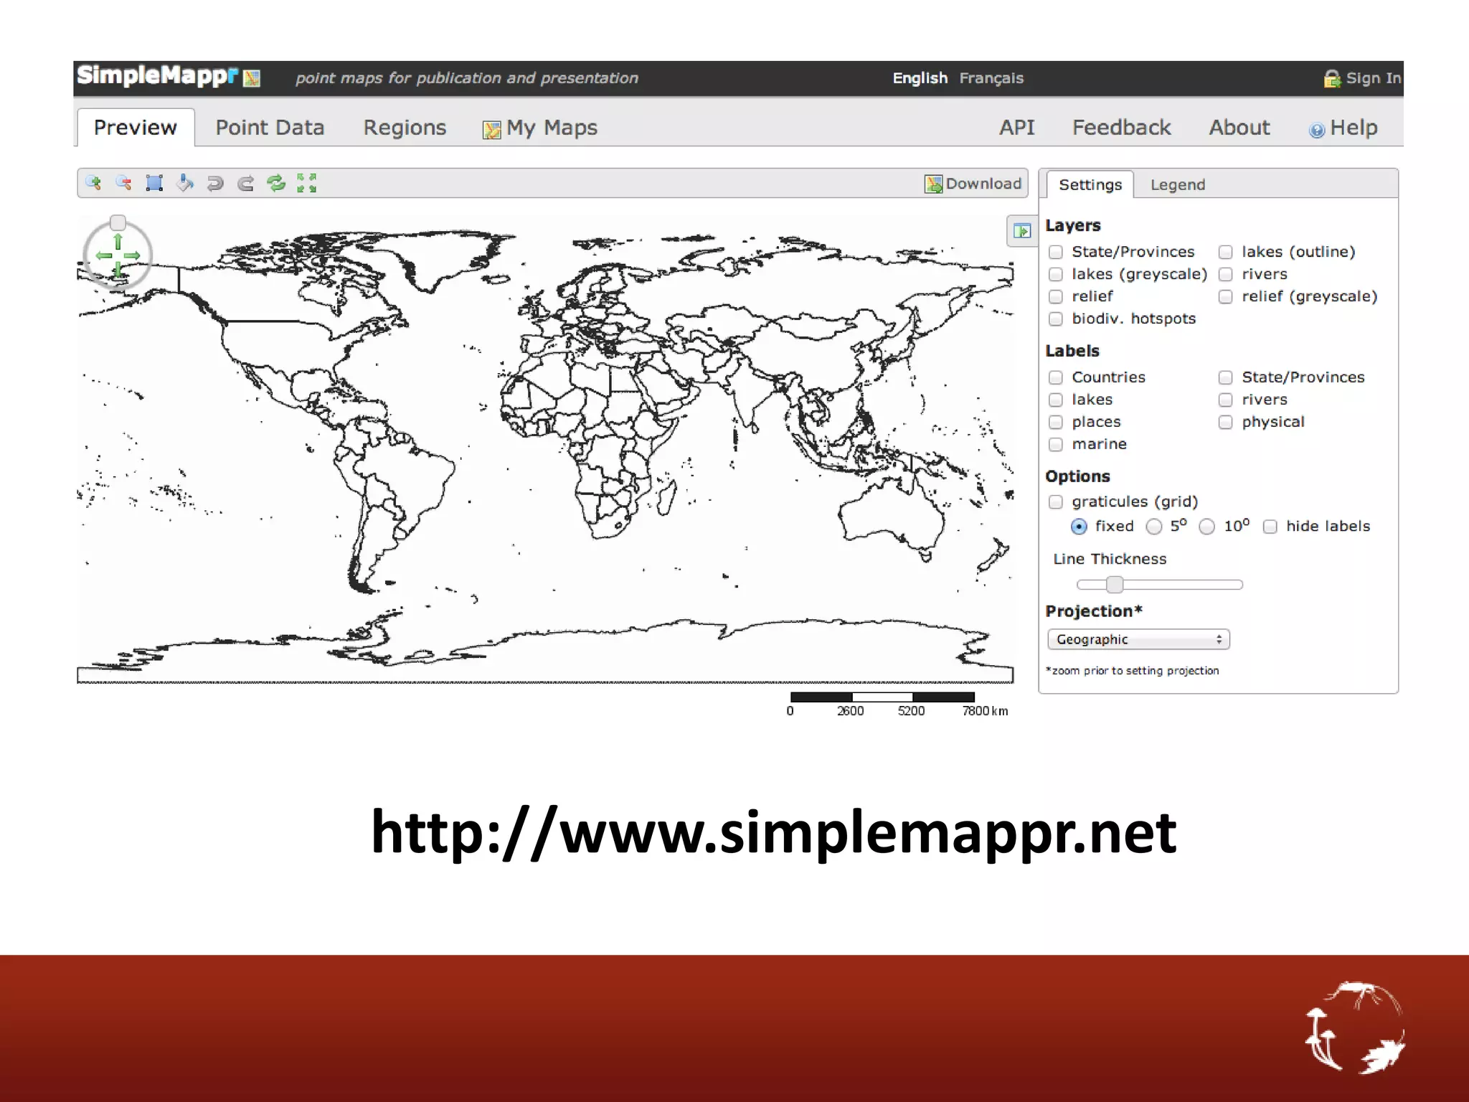Click the Download button text
This screenshot has height=1102, width=1469.
983,184
